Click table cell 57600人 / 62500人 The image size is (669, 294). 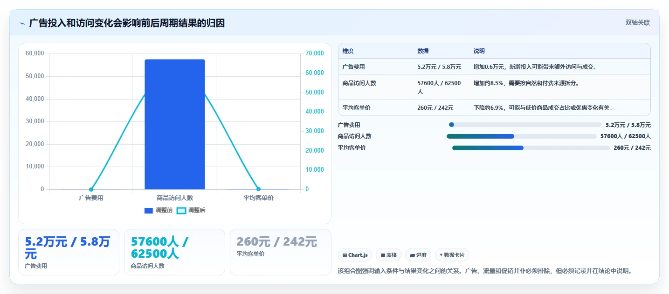pos(439,87)
